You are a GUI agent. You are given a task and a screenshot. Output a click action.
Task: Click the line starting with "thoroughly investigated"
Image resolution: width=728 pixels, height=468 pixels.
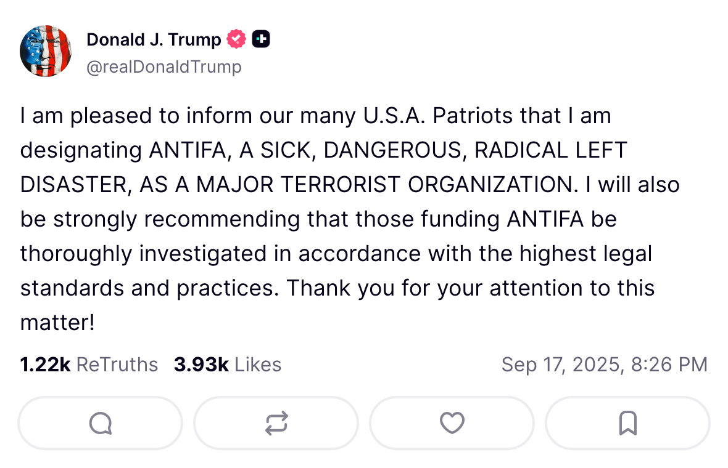336,254
